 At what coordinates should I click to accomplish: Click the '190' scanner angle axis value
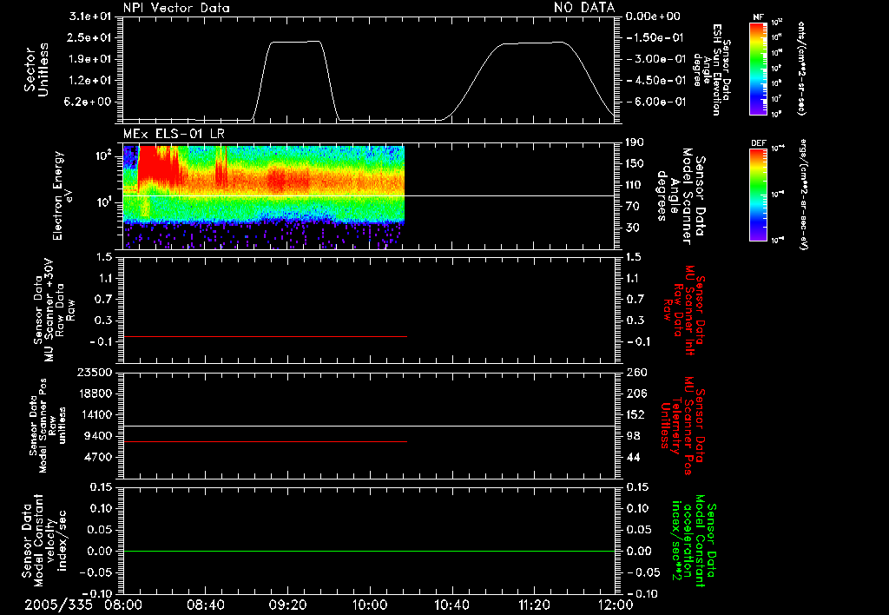pyautogui.click(x=635, y=142)
